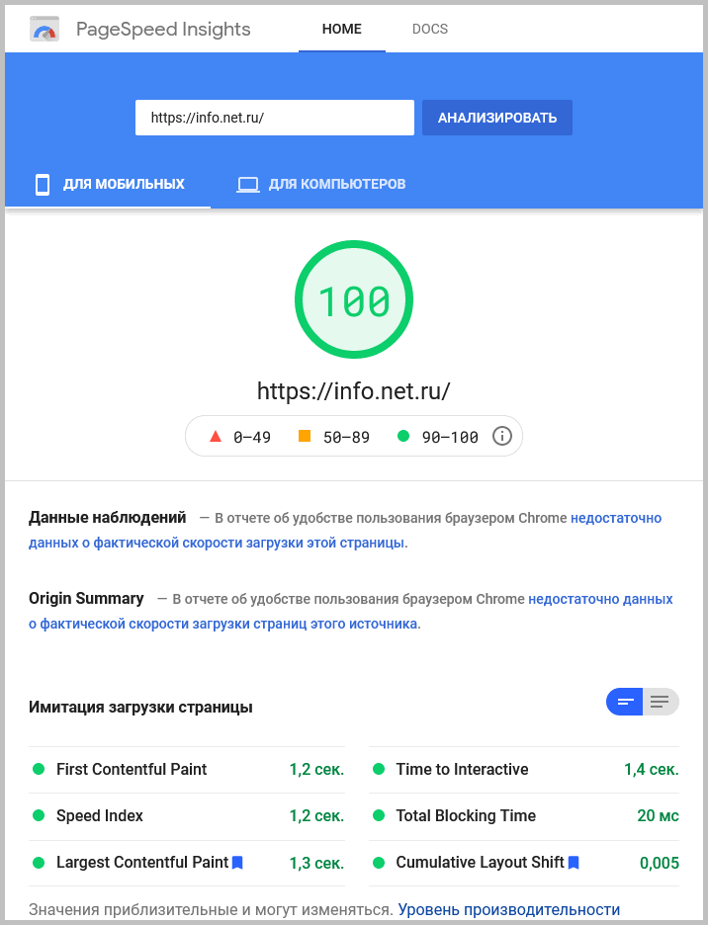Switch to the HOME tab
Viewport: 708px width, 925px height.
[341, 30]
